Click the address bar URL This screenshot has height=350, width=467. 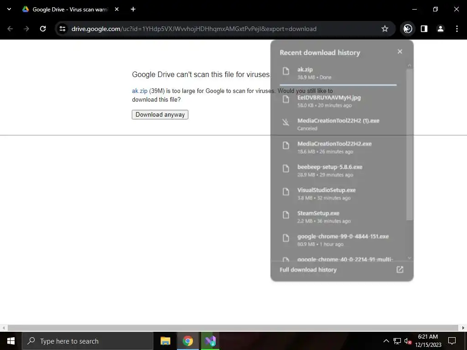(194, 29)
